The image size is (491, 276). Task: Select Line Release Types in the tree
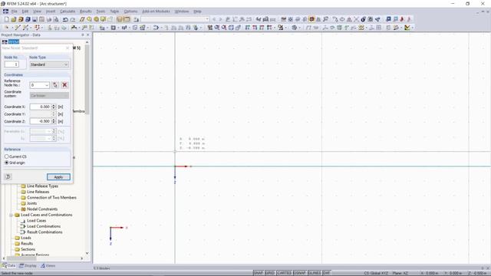pyautogui.click(x=43, y=186)
